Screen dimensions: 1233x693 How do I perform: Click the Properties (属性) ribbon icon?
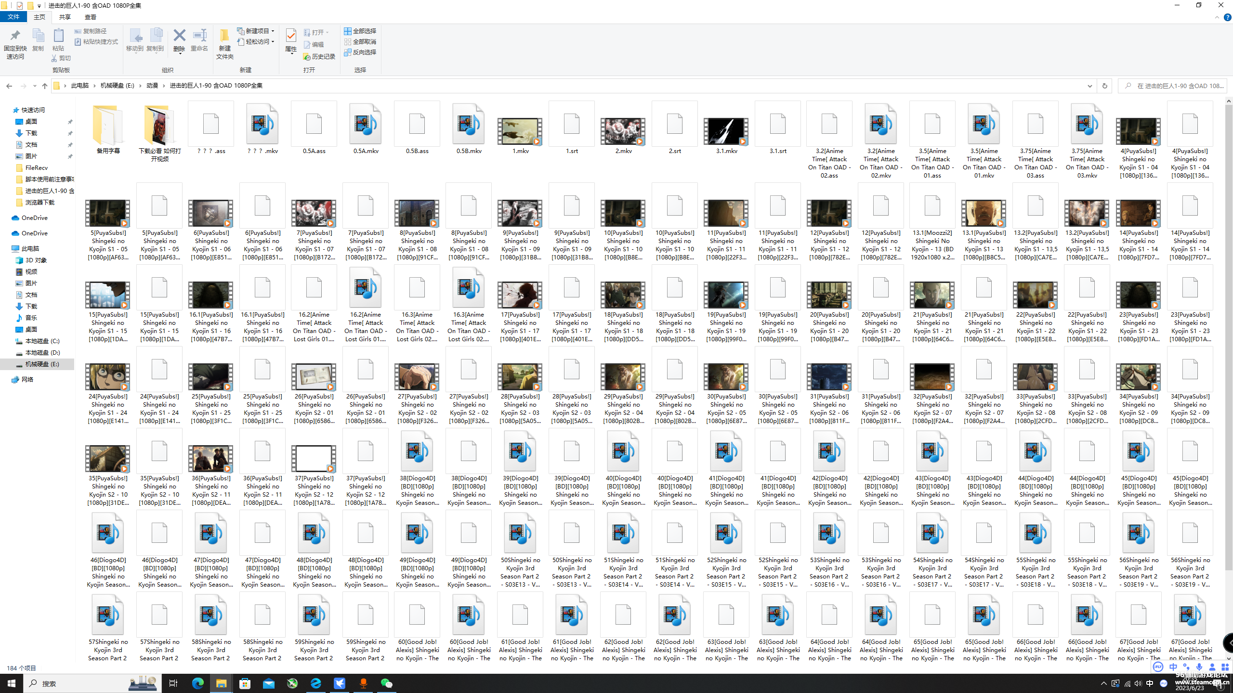click(x=291, y=37)
